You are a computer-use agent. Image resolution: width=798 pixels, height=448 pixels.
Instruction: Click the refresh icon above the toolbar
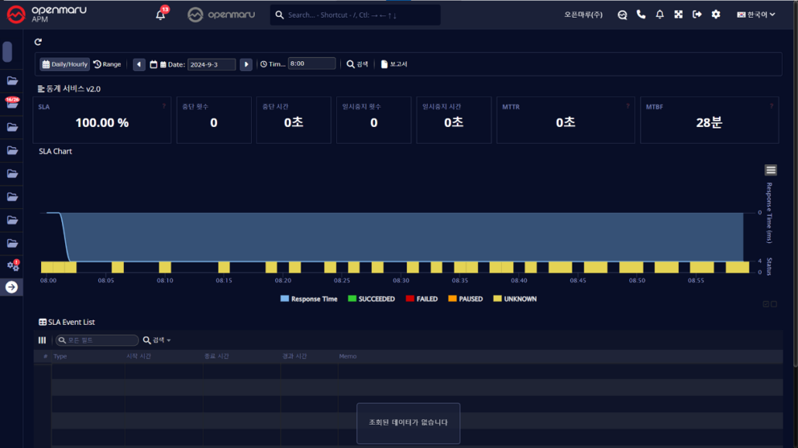(39, 42)
